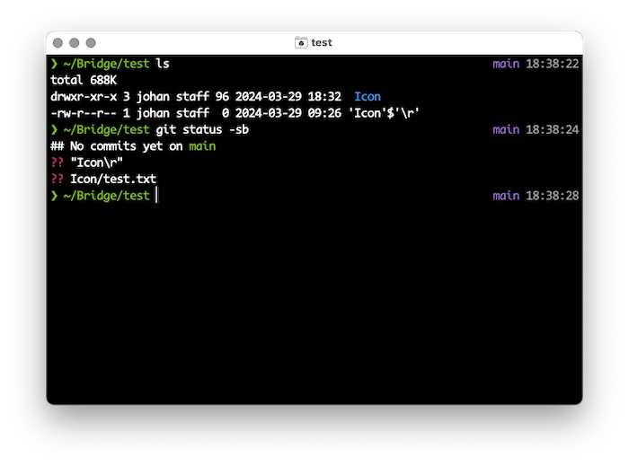Screen dimensions: 629x466
Task: Click 'drwxr-xr-x' permissions text
Action: pos(84,97)
